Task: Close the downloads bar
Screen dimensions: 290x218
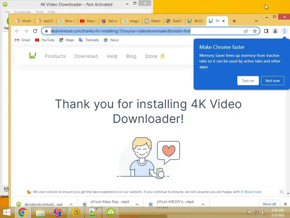Action: tap(285, 204)
